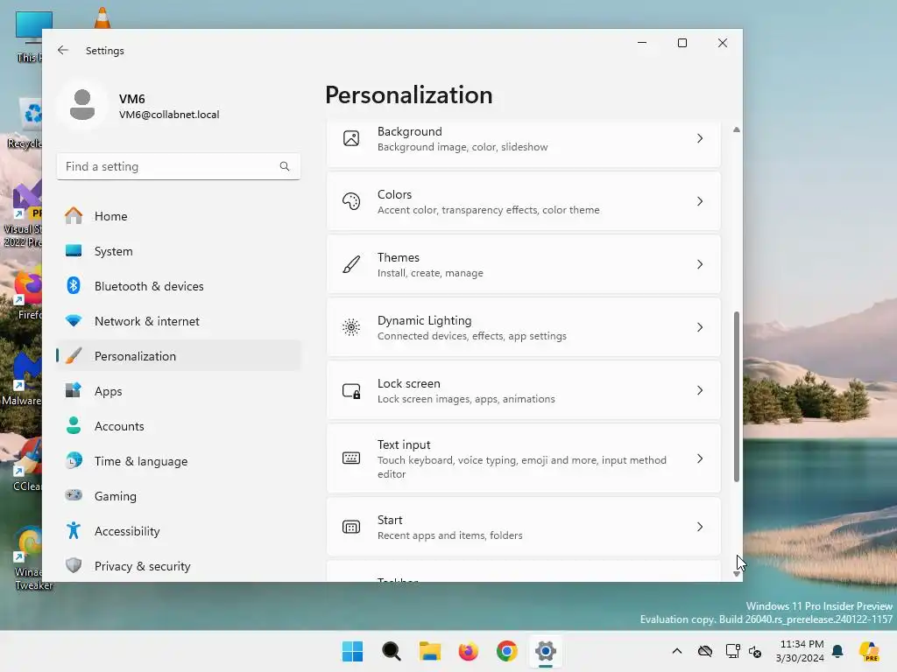Click the scroll-down arrow of settings list
The height and width of the screenshot is (672, 897).
pyautogui.click(x=736, y=574)
